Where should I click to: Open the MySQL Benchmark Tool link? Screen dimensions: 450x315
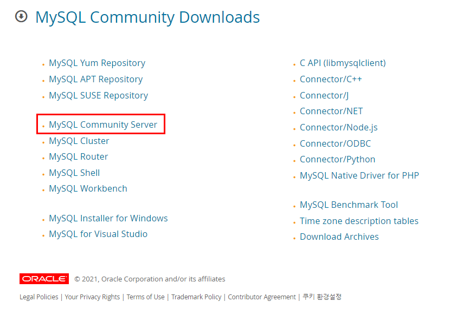point(349,205)
